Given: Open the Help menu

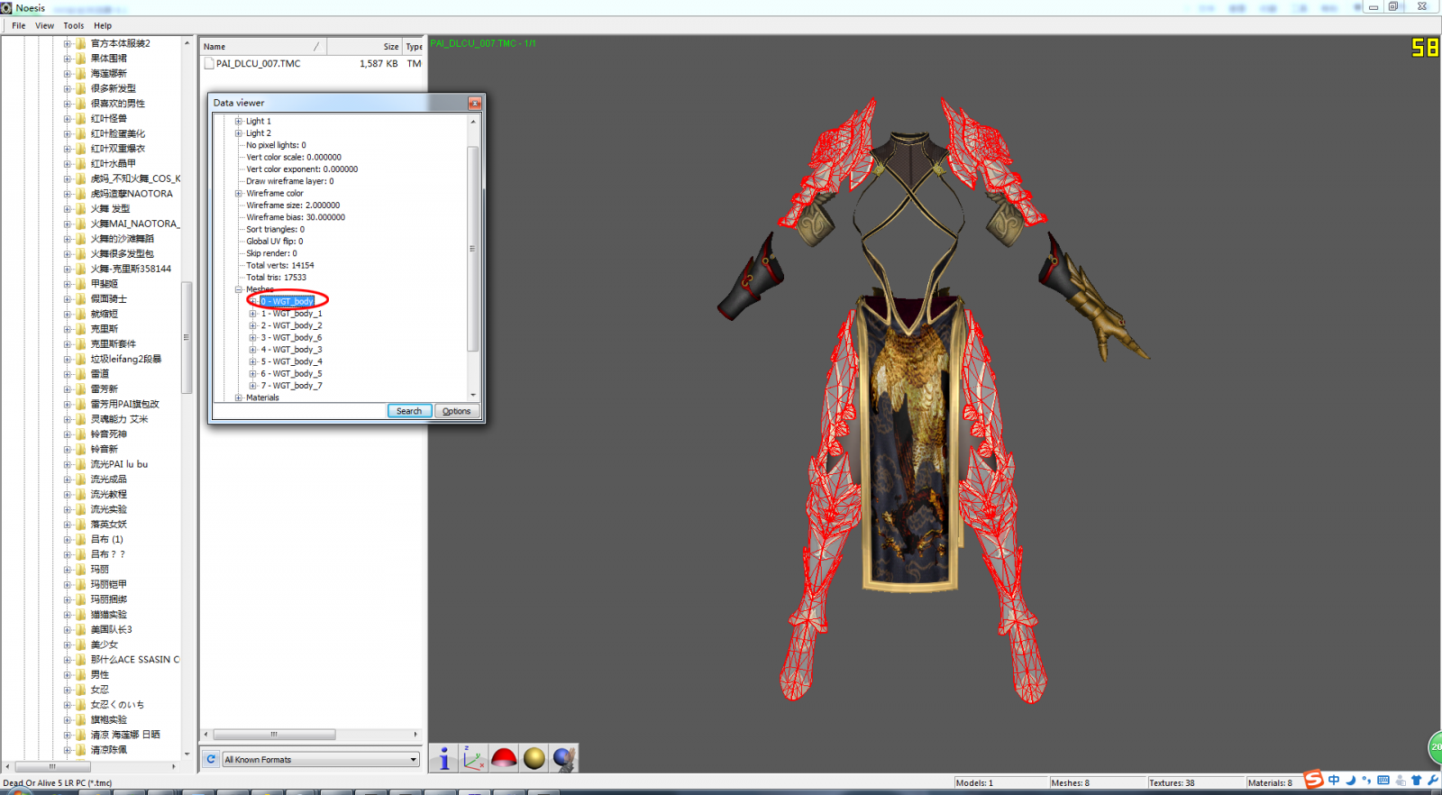Looking at the screenshot, I should tap(103, 26).
